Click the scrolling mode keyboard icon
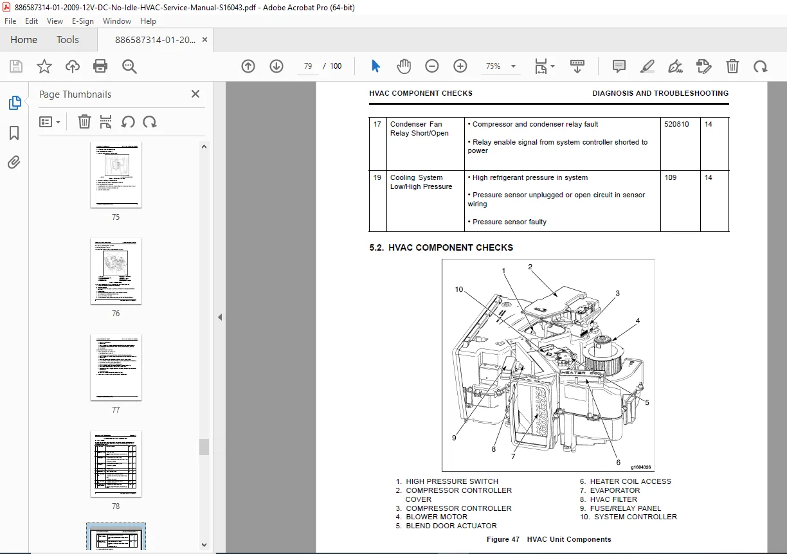The image size is (787, 554). 577,66
